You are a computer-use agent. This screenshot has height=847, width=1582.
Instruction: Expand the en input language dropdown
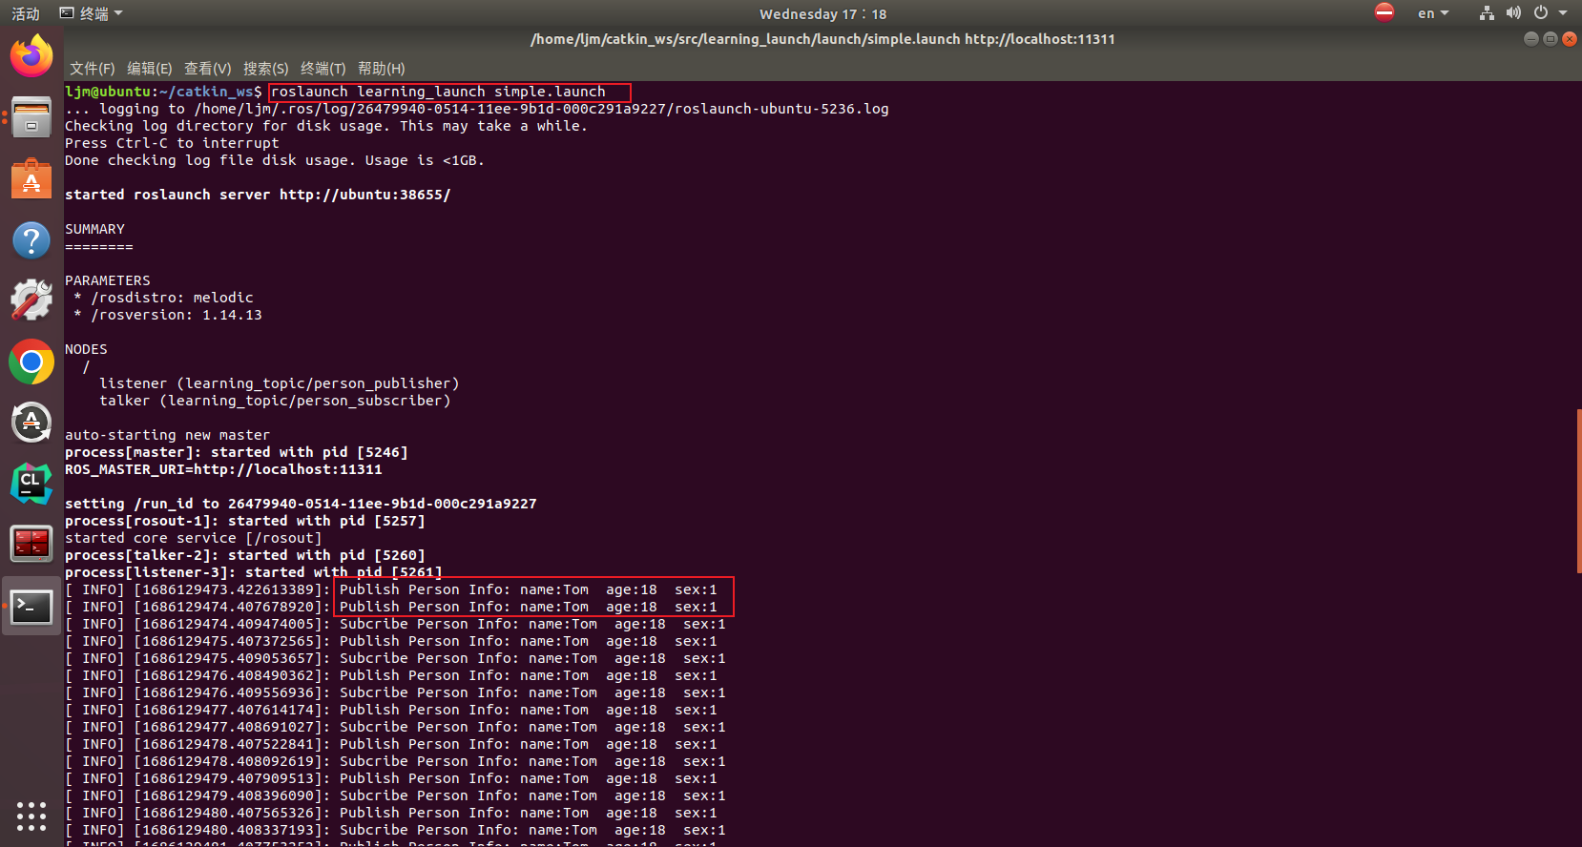(1432, 13)
